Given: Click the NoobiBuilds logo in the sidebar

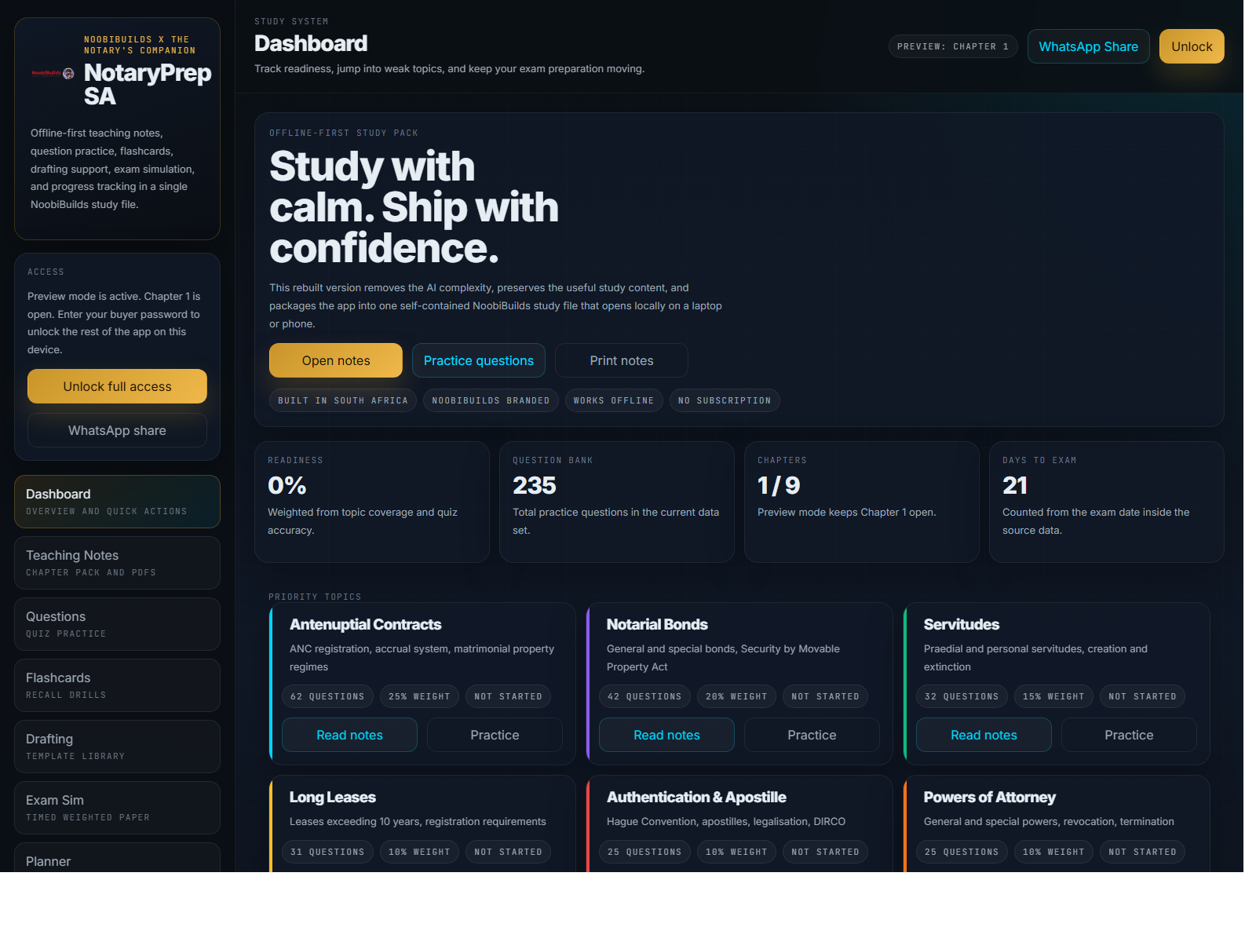Looking at the screenshot, I should pyautogui.click(x=53, y=73).
